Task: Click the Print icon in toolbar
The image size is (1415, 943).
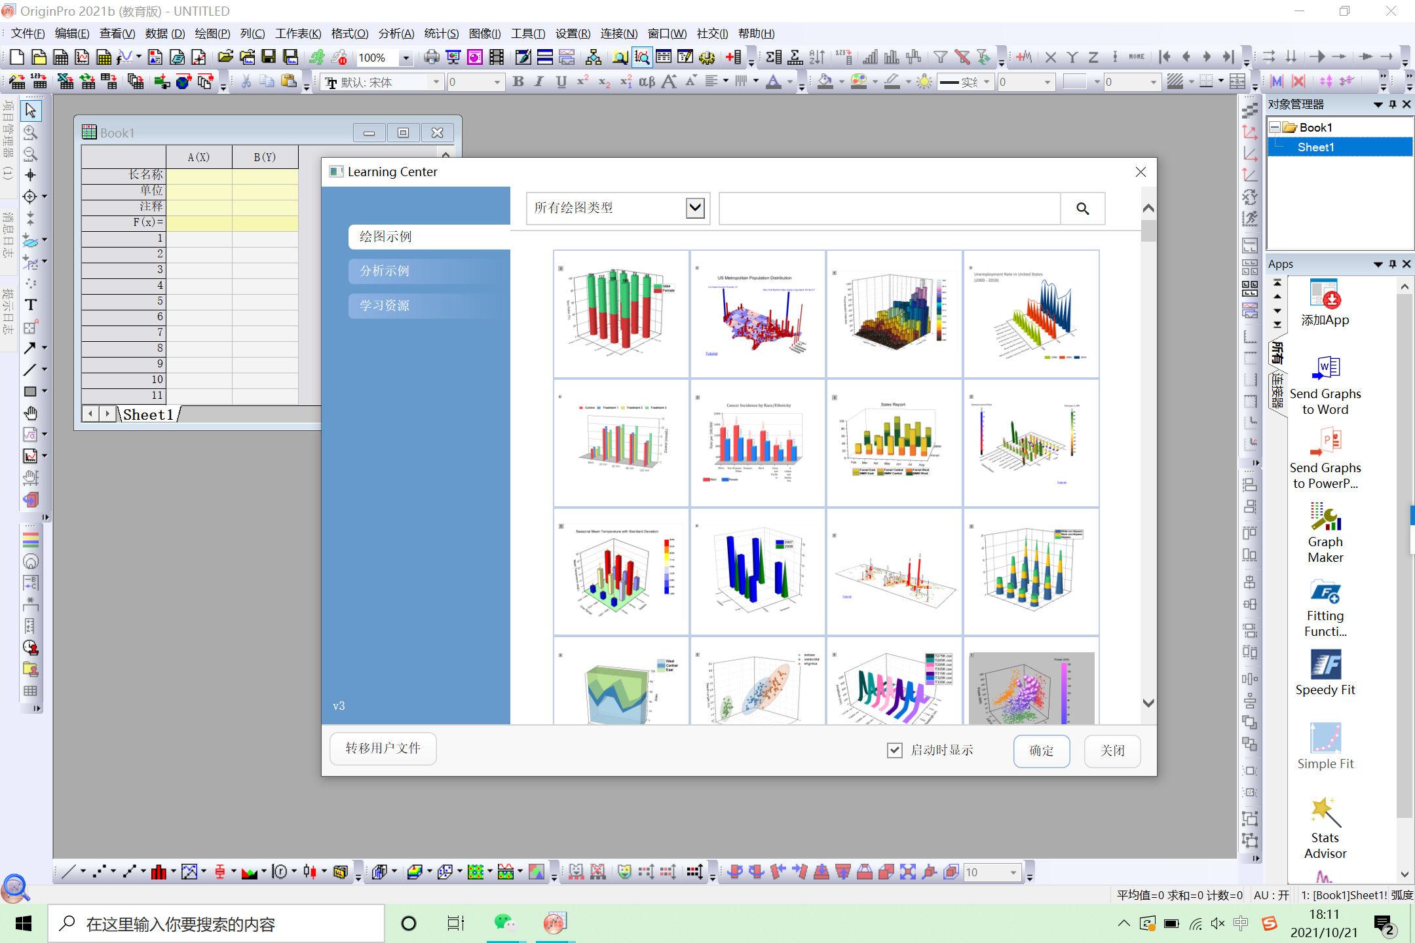Action: (x=431, y=58)
